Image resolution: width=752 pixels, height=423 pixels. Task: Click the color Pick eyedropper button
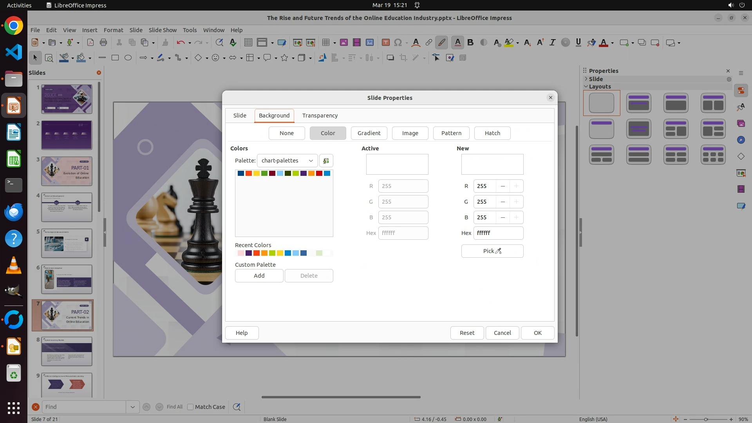pos(492,251)
